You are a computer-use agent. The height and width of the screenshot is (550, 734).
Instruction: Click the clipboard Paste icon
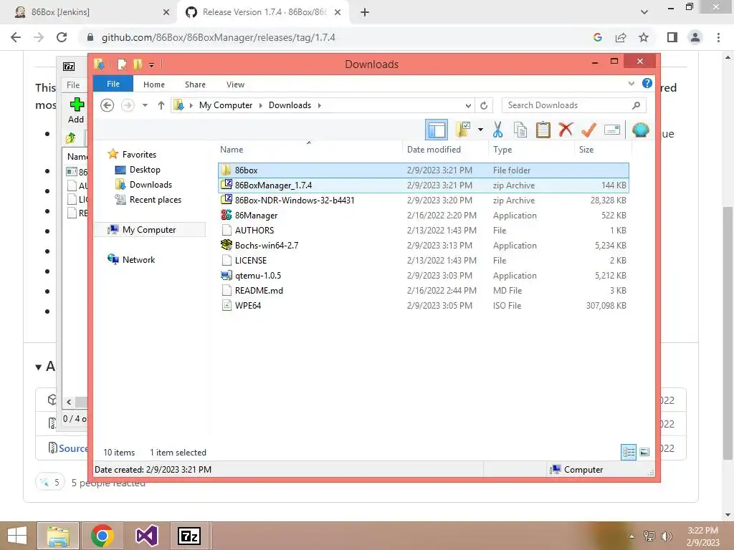(543, 130)
